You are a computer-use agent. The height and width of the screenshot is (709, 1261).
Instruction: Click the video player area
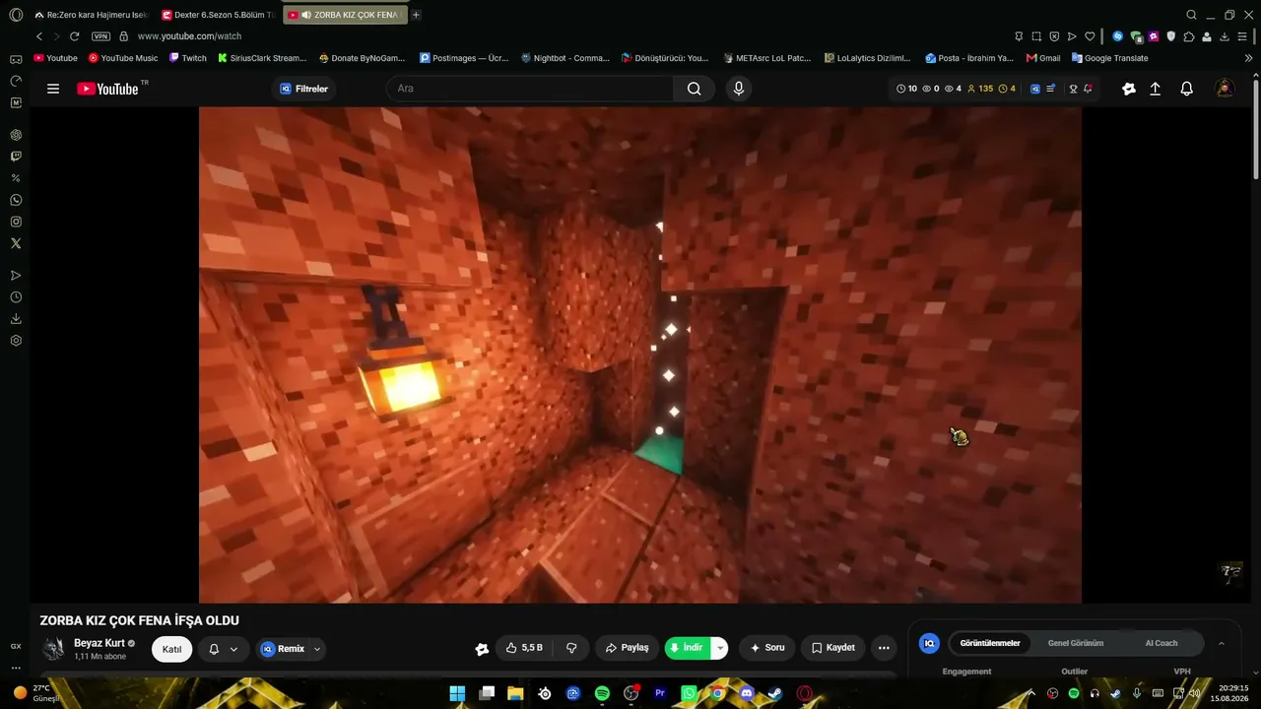(x=640, y=354)
